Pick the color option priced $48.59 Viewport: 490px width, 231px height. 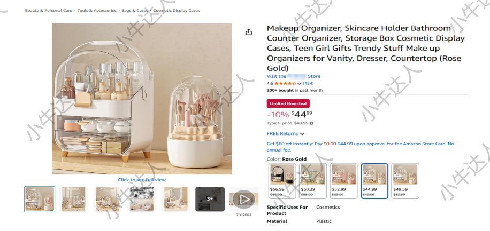[405, 181]
